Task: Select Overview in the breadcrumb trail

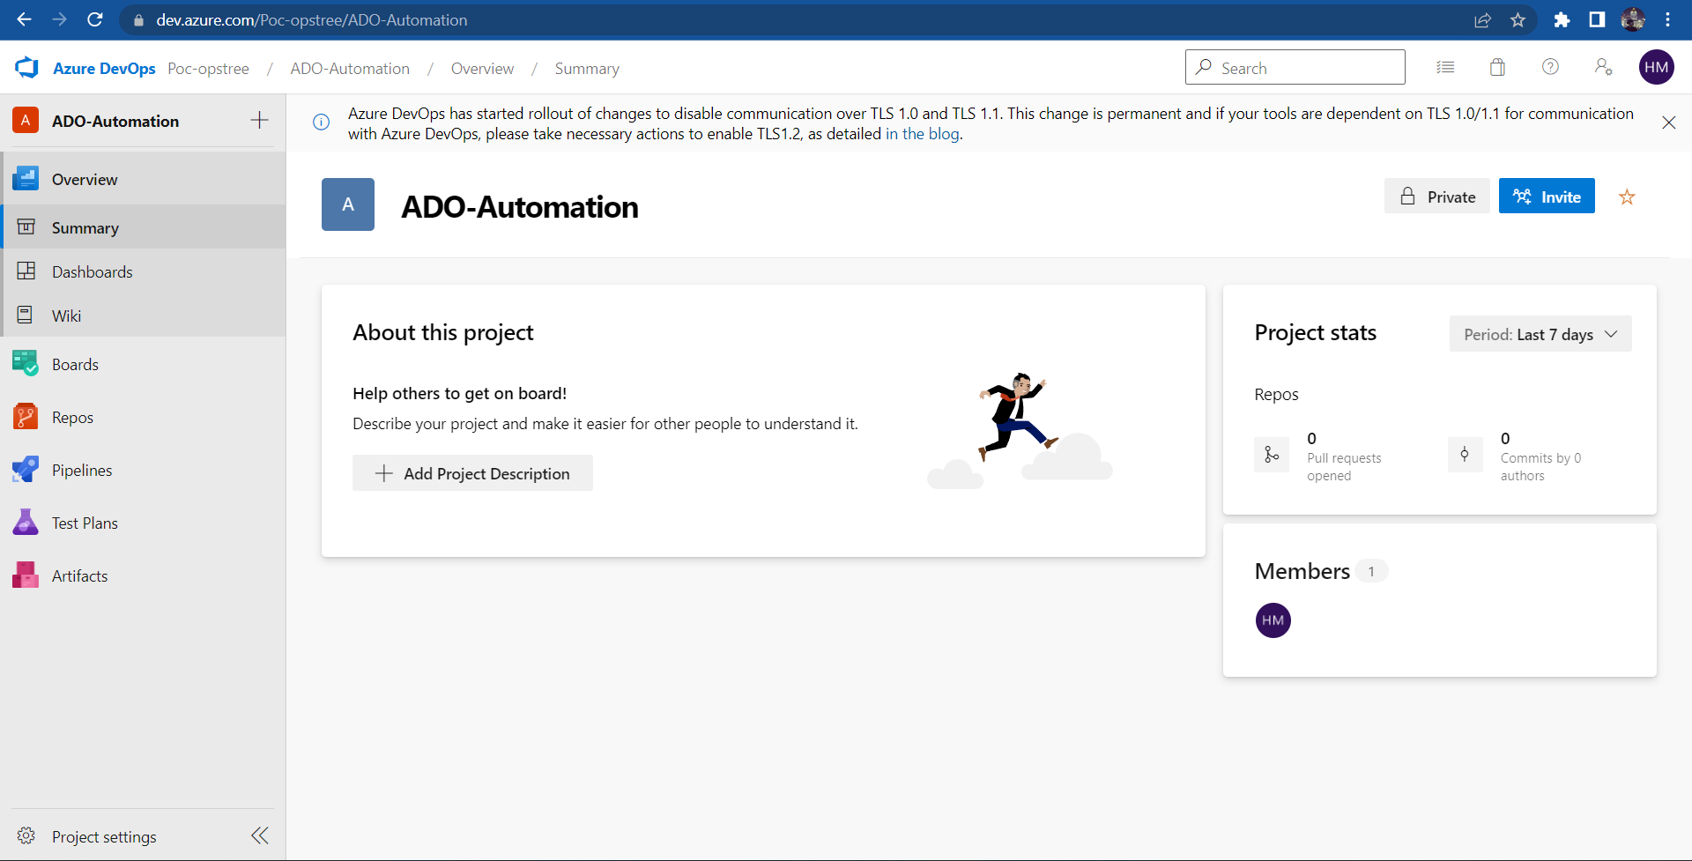Action: [481, 68]
